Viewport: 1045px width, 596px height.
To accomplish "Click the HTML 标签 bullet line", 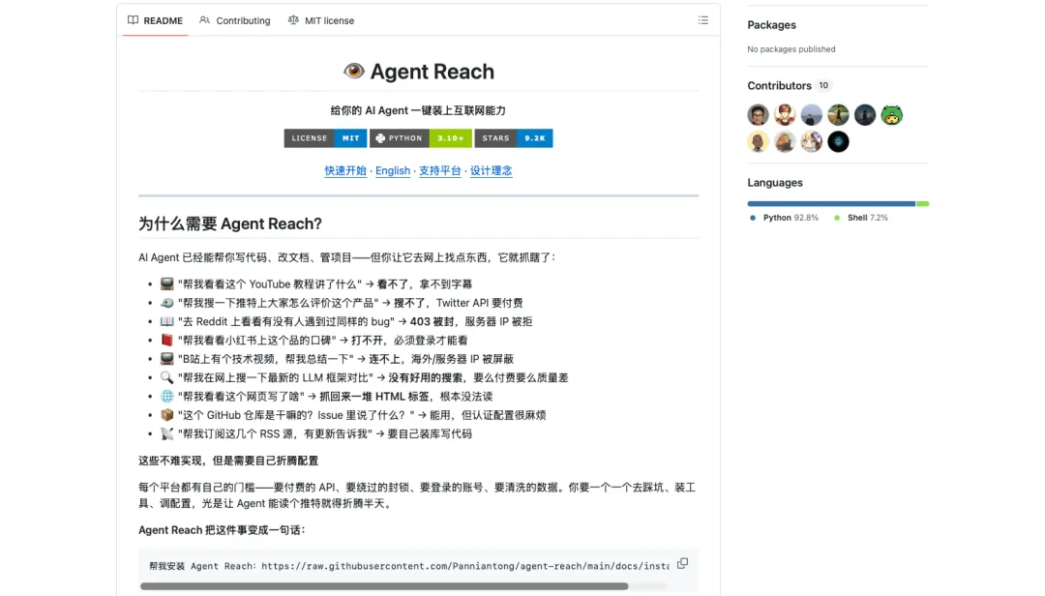I will point(326,396).
